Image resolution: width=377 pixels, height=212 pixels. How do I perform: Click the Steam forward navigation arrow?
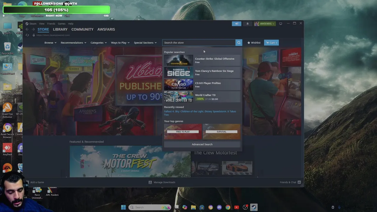[x=33, y=29]
